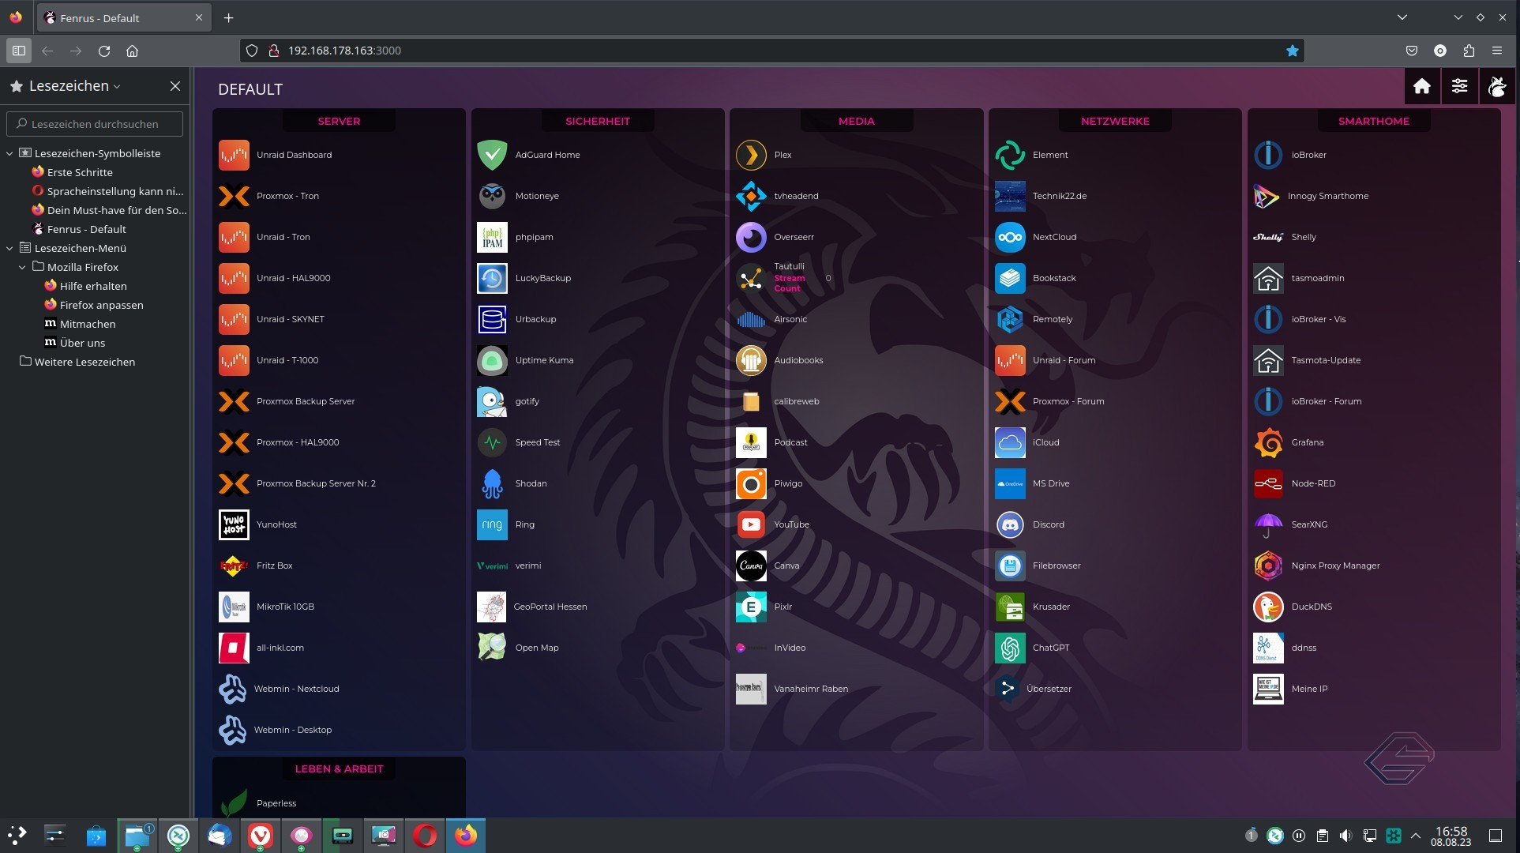Open the AdGuard Home shield icon
Image resolution: width=1520 pixels, height=853 pixels.
(x=492, y=155)
